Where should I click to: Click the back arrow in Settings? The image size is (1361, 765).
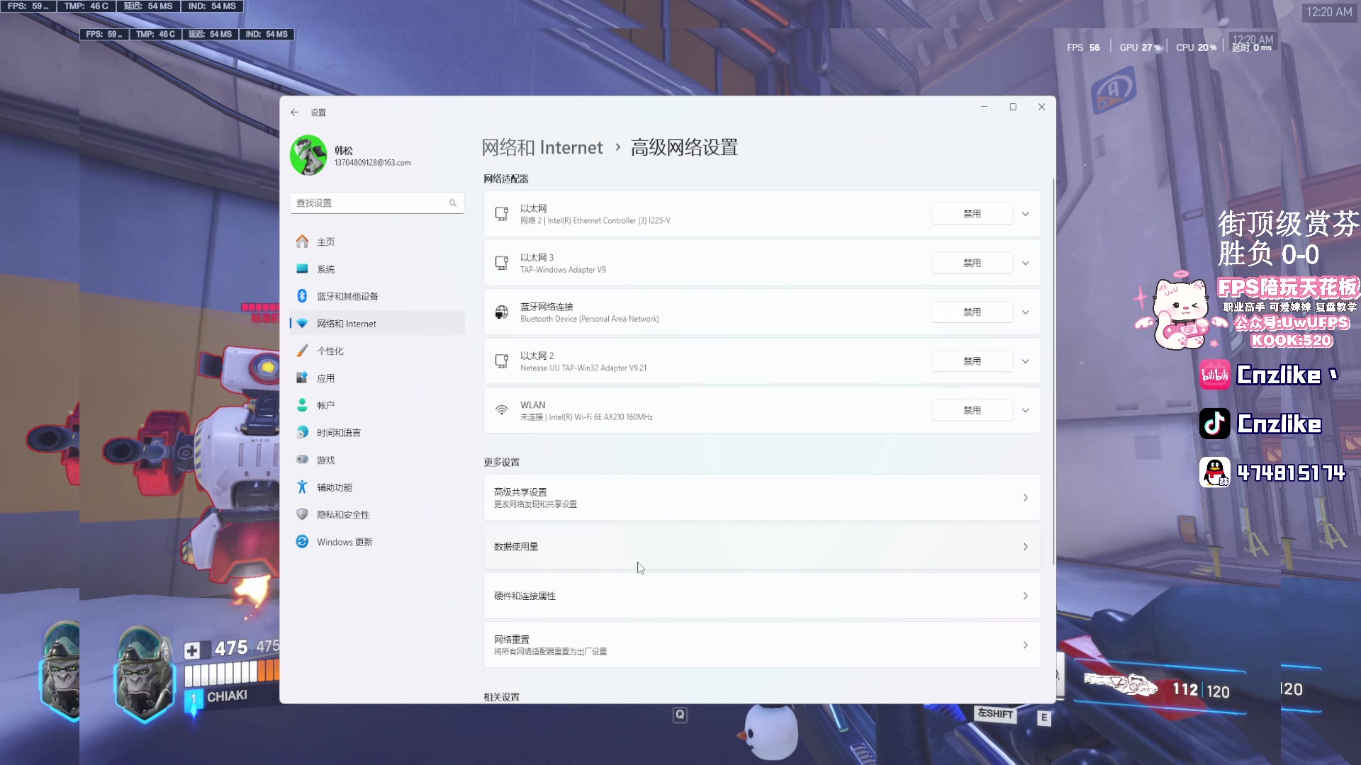(294, 113)
